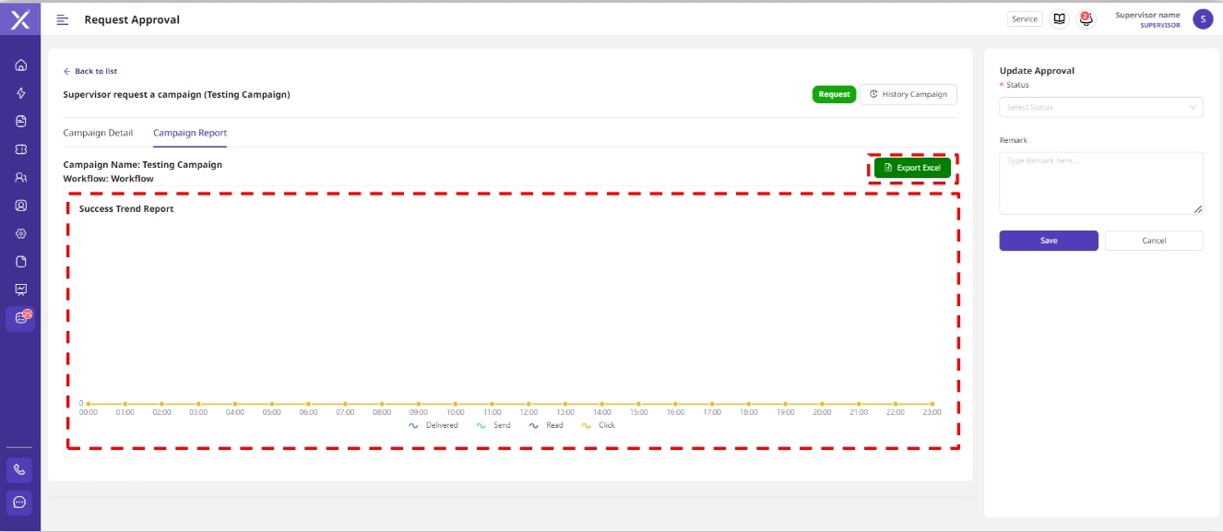Open the Supervisor profile avatar menu

click(x=1202, y=19)
